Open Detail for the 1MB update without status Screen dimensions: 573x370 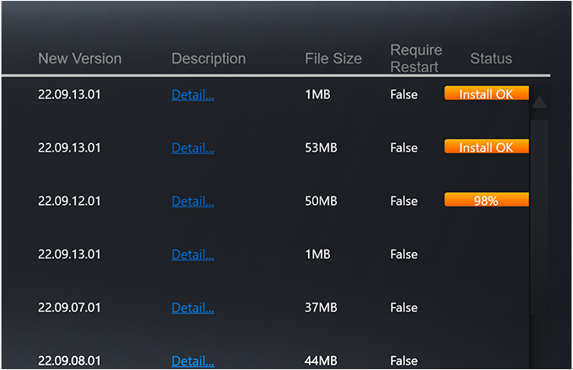(192, 255)
